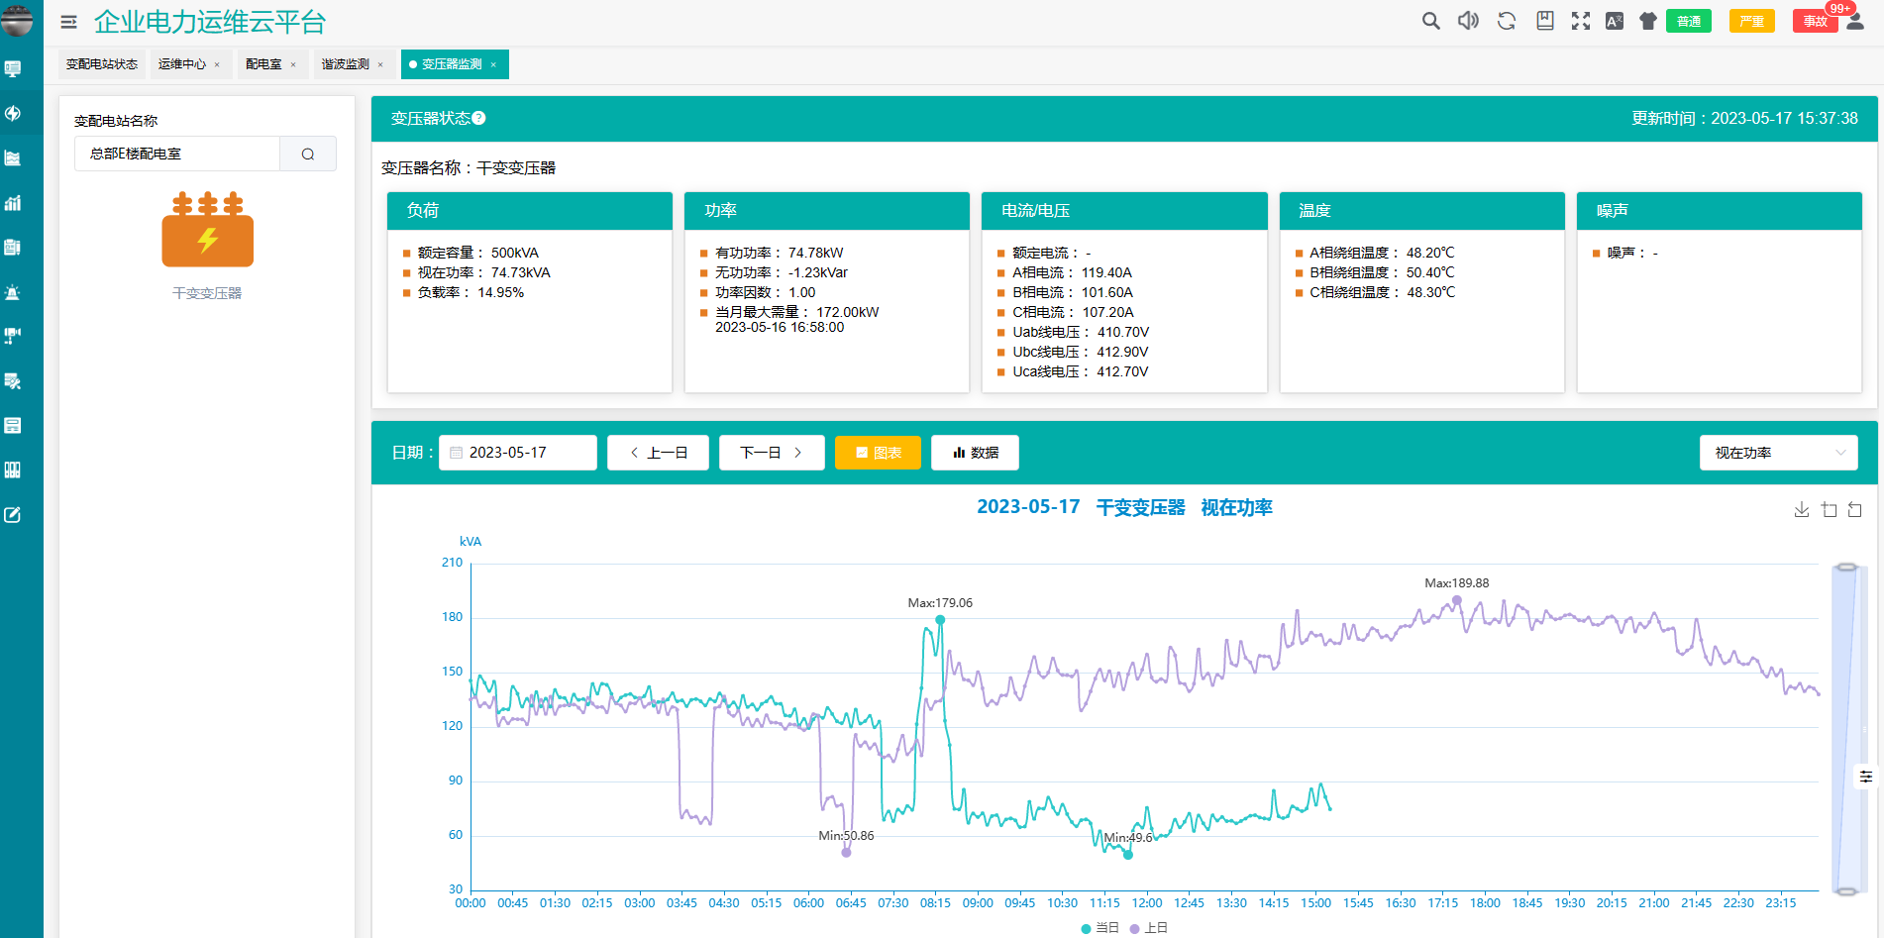Screen dimensions: 1884x938
Task: Enter fullscreen with the expand arrows icon
Action: pos(1581,21)
